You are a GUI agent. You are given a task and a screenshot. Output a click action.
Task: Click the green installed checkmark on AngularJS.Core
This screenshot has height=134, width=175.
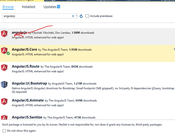pos(8,53)
